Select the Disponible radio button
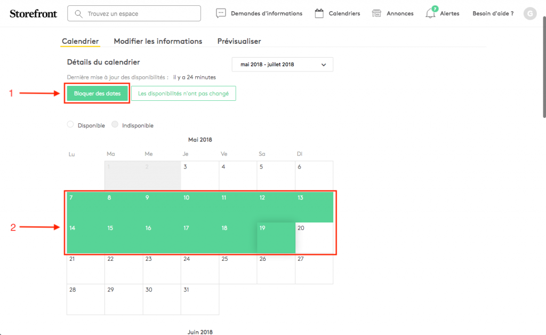This screenshot has height=335, width=546. coord(70,125)
